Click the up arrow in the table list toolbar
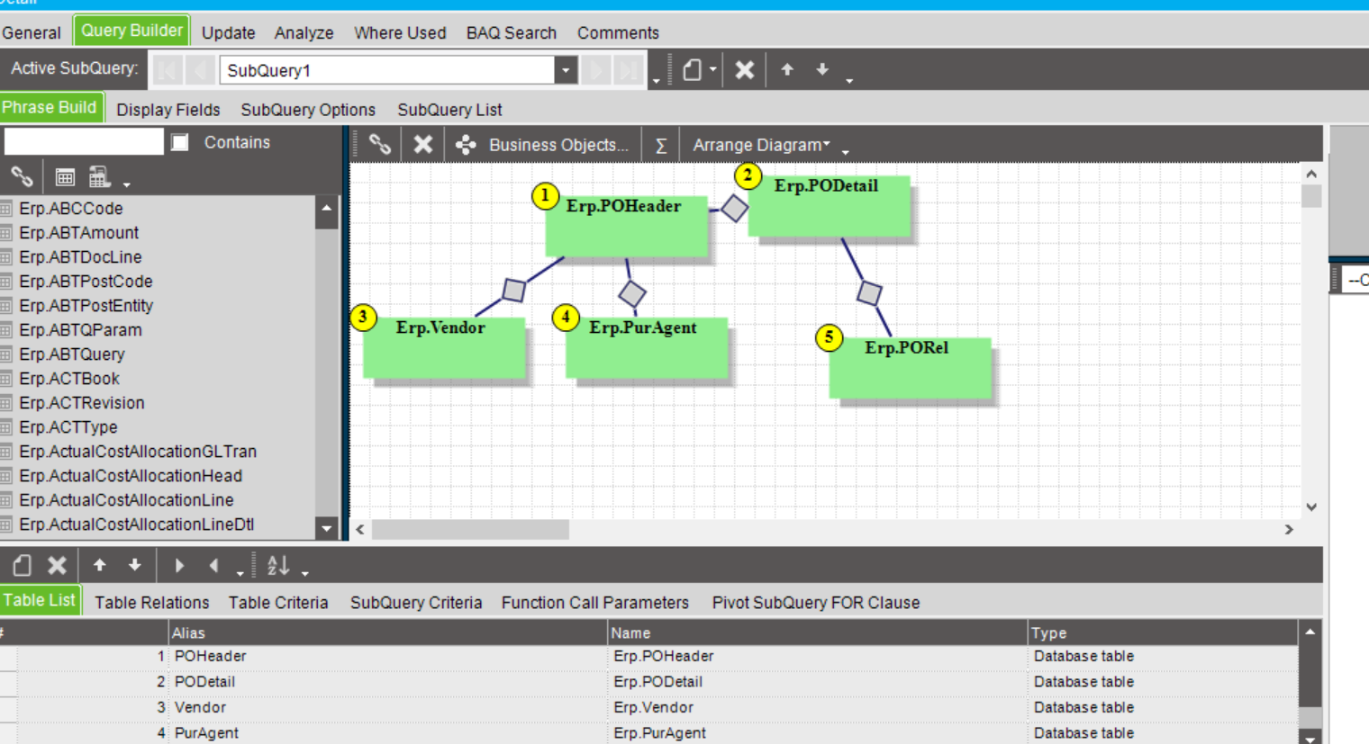This screenshot has width=1369, height=744. pyautogui.click(x=100, y=565)
